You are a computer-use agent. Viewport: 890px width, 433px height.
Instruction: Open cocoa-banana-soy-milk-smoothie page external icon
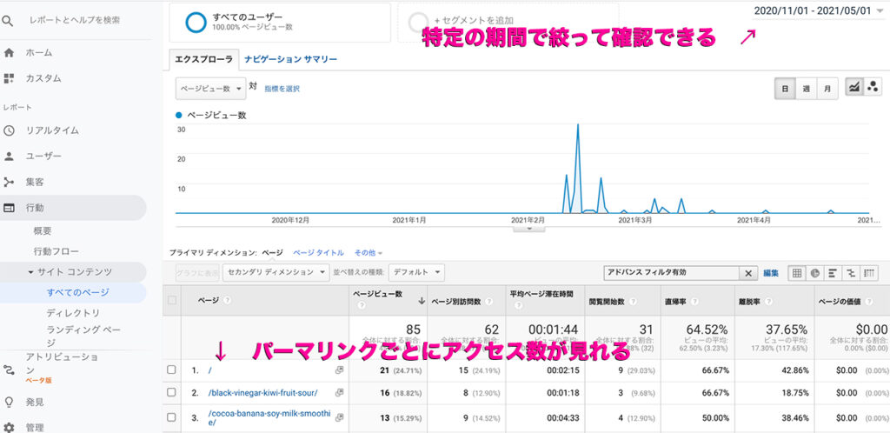point(340,417)
